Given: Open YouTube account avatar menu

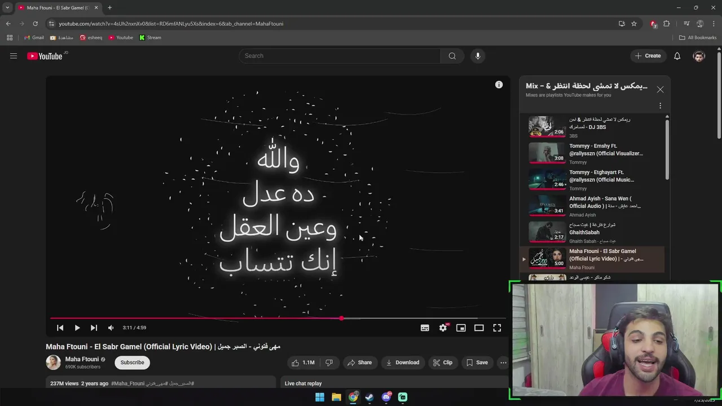Looking at the screenshot, I should click(x=699, y=56).
